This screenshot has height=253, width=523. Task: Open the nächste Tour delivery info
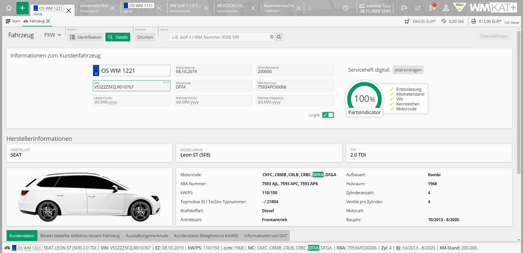point(375,8)
